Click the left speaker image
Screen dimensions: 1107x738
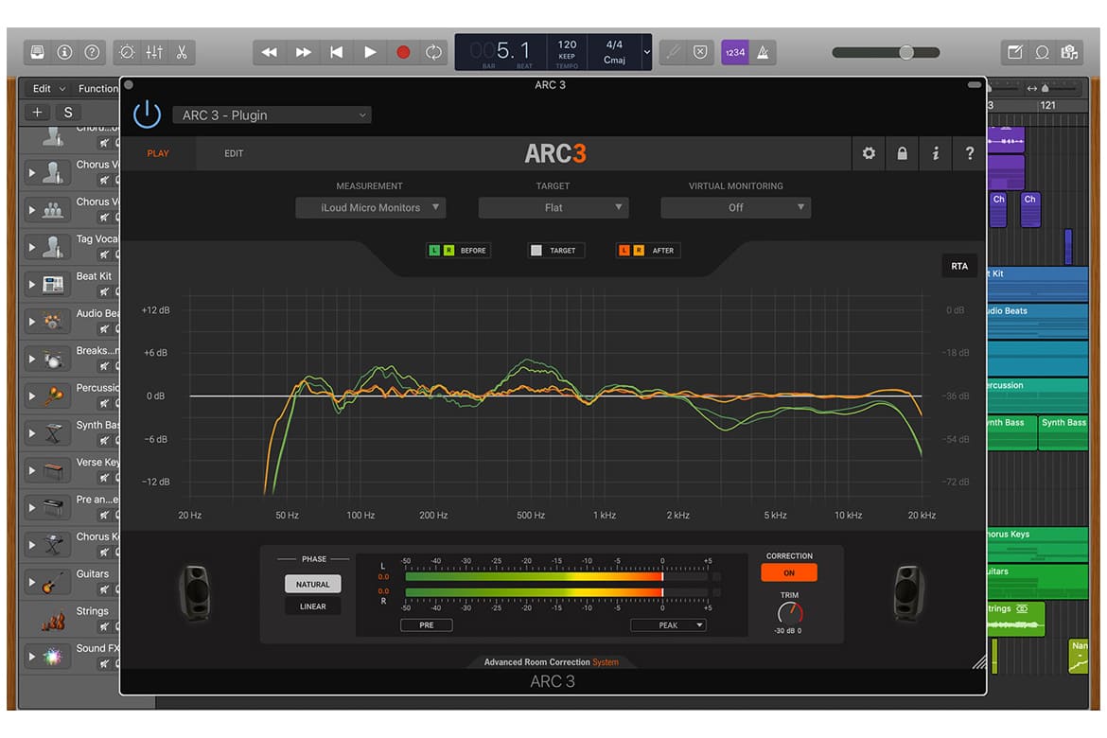tap(196, 591)
